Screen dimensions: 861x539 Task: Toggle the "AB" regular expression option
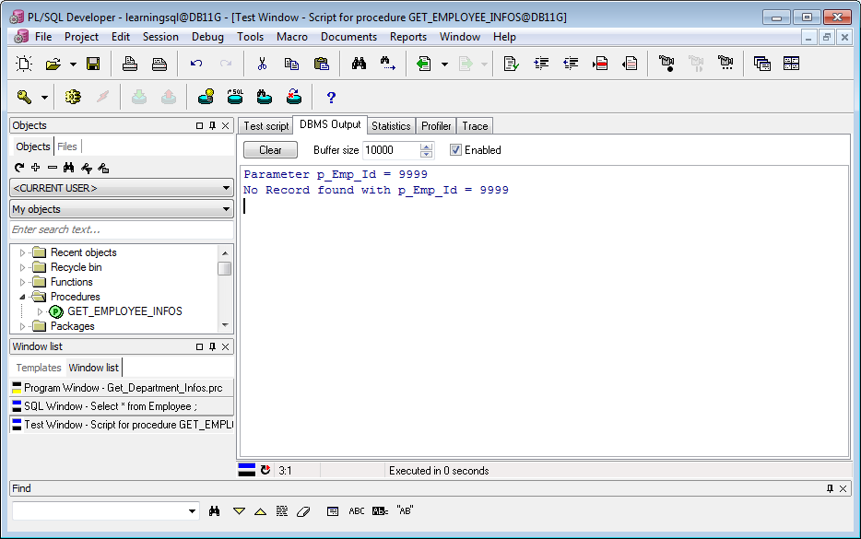(405, 510)
